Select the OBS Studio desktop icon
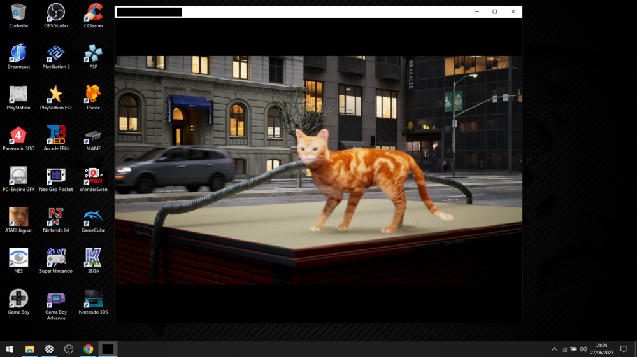 [x=56, y=12]
